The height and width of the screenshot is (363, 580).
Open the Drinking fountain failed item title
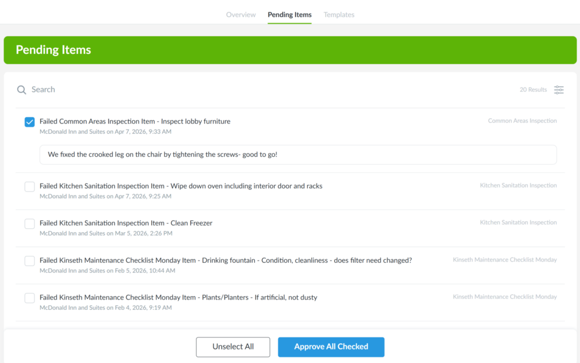[x=225, y=260]
